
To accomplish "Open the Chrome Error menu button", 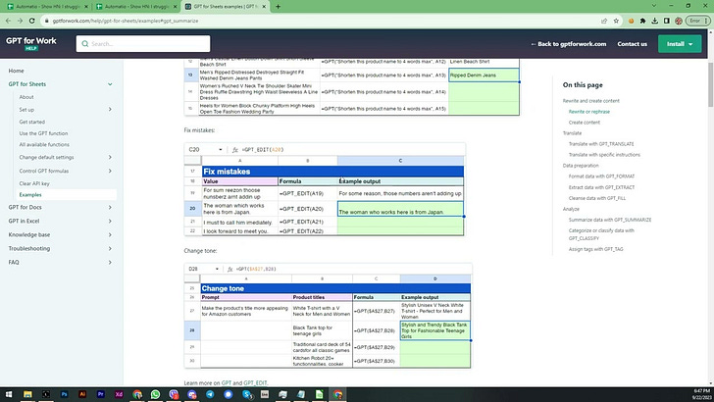I will tap(697, 21).
